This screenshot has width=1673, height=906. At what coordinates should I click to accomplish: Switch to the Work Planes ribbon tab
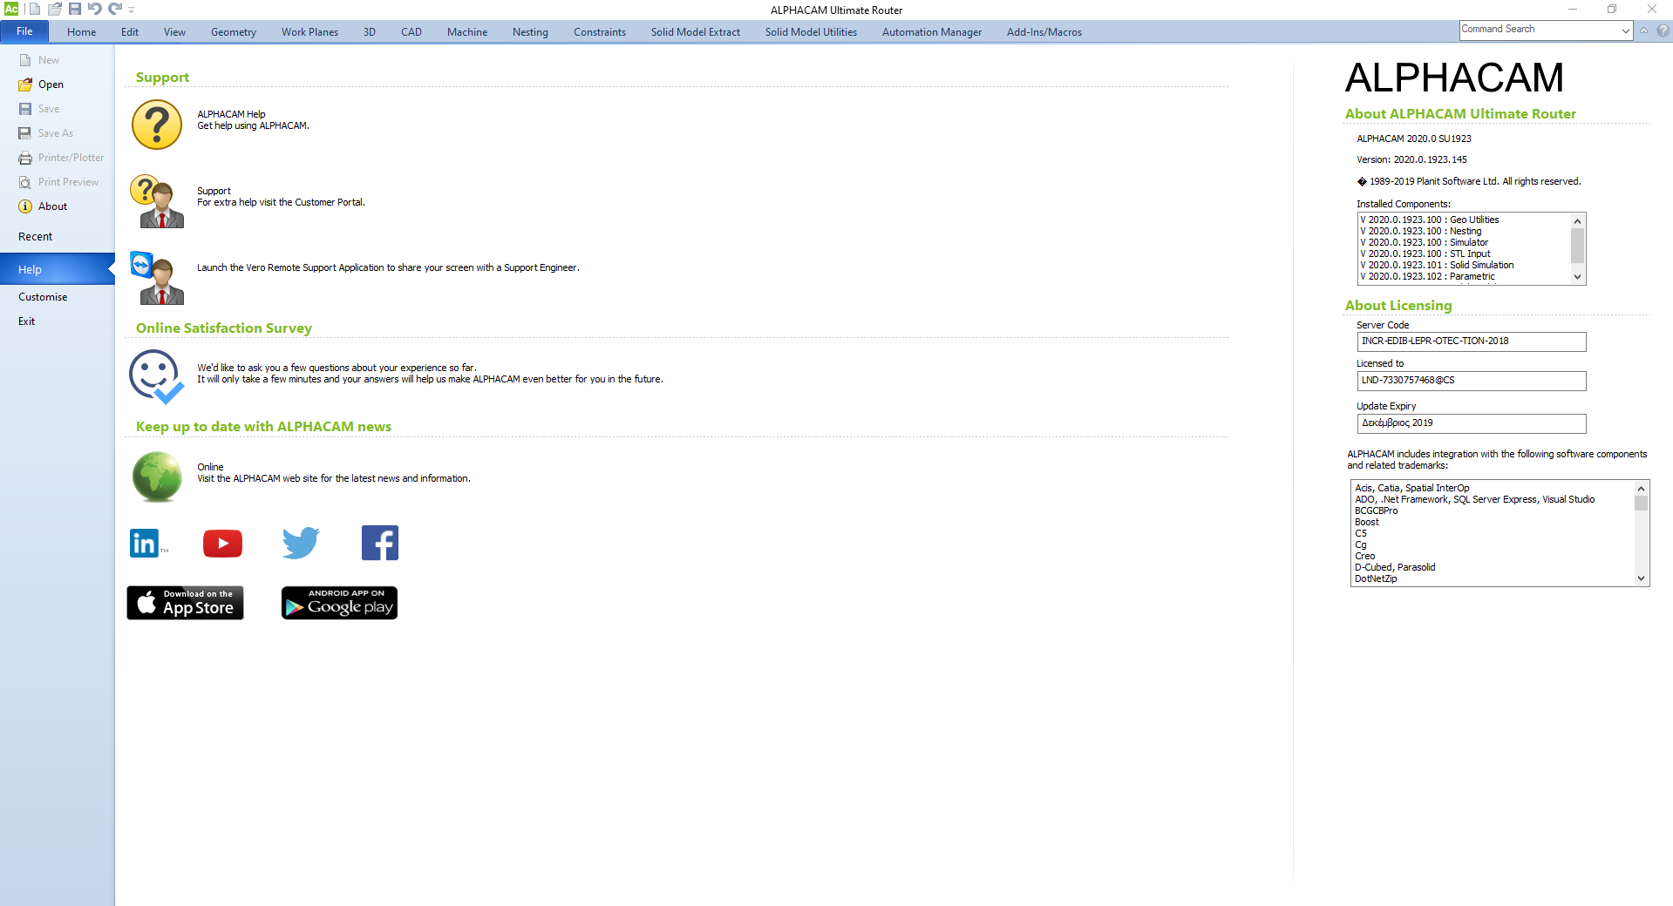309,32
